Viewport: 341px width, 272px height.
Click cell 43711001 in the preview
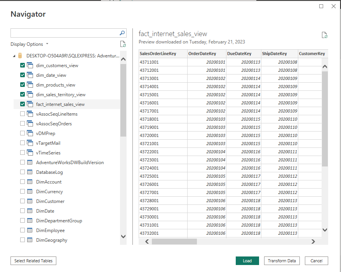163,62
